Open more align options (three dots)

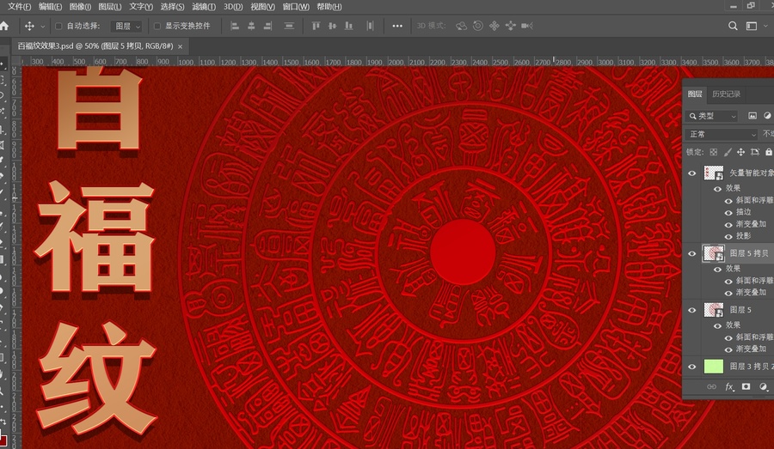click(x=397, y=26)
